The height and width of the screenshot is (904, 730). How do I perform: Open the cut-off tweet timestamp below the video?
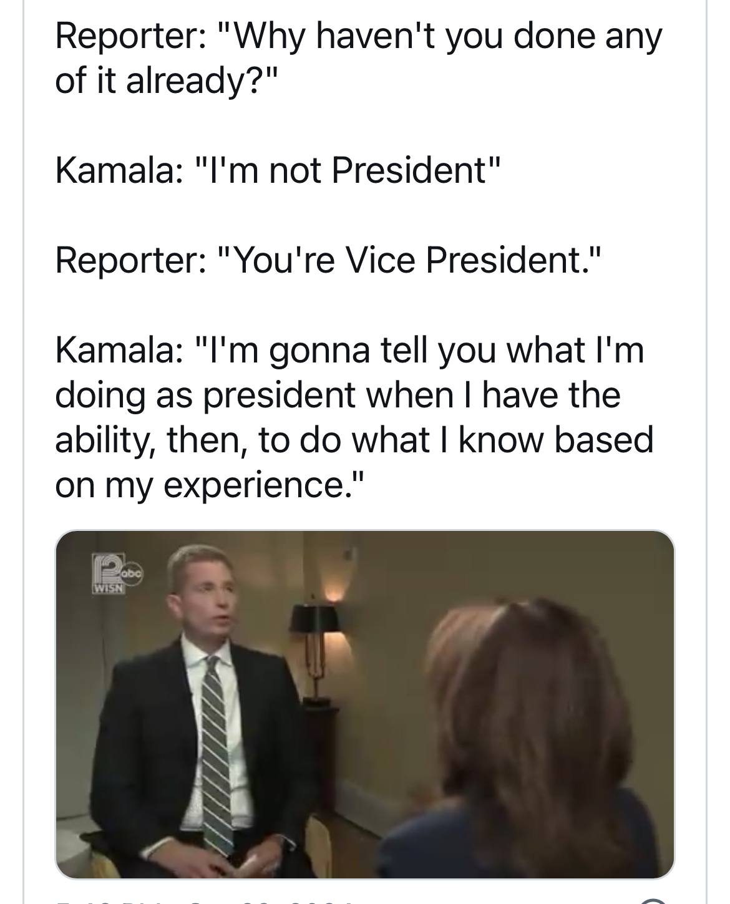[x=206, y=901]
